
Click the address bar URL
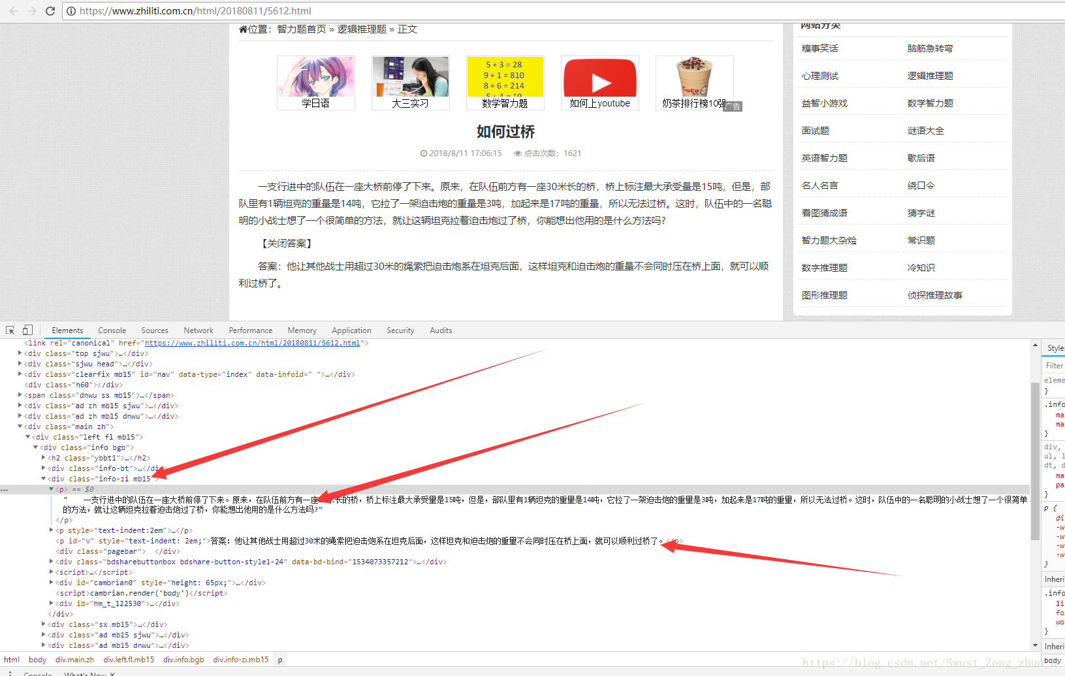pos(195,11)
